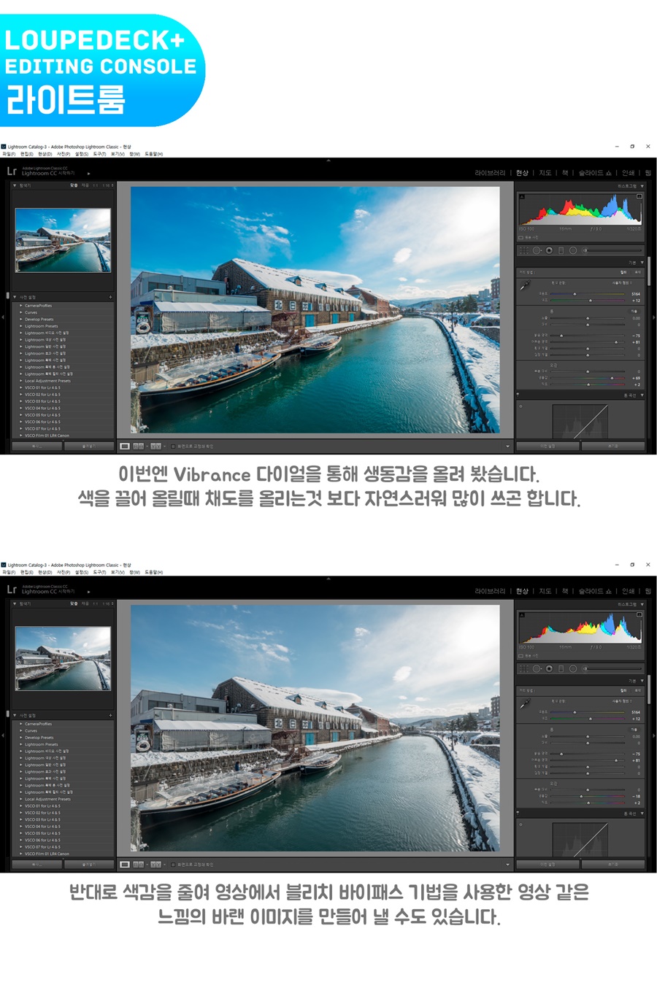The image size is (657, 985).
Task: Toggle the original photo checkbox under upper histogram
Action: coord(520,237)
